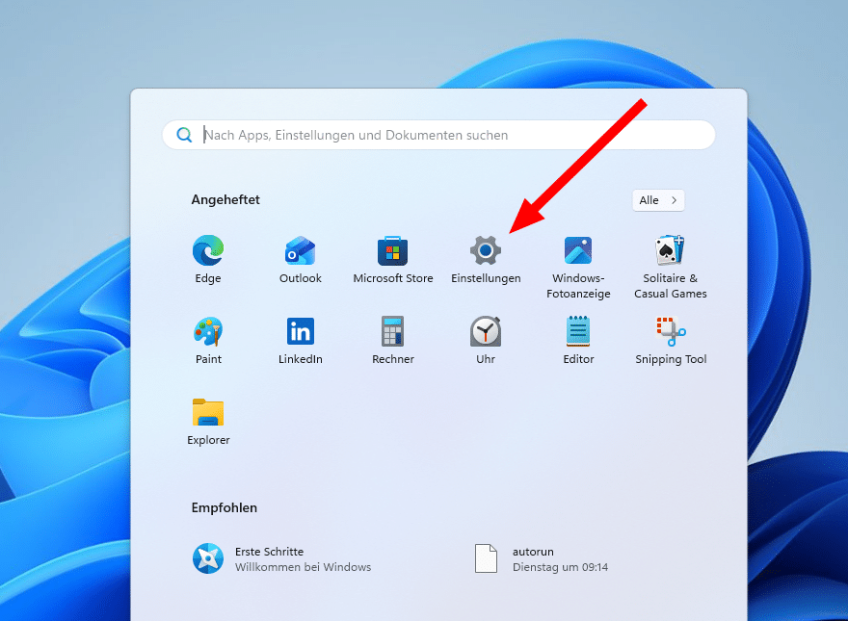
Task: Expand all apps with Alle button
Action: tap(659, 200)
